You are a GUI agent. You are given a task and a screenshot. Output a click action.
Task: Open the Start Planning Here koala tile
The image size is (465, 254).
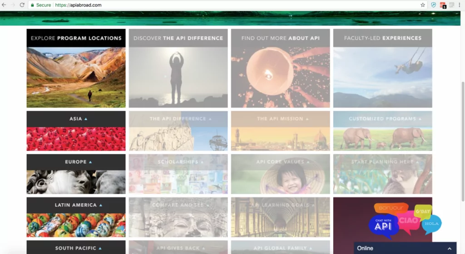382,174
